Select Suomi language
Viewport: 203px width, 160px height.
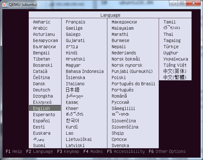(x=39, y=145)
